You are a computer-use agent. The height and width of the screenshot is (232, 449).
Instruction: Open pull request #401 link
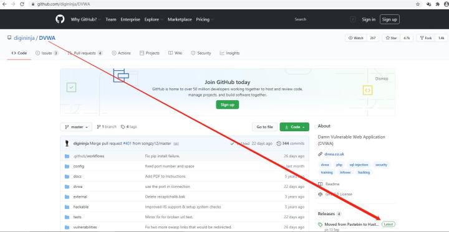click(x=127, y=144)
